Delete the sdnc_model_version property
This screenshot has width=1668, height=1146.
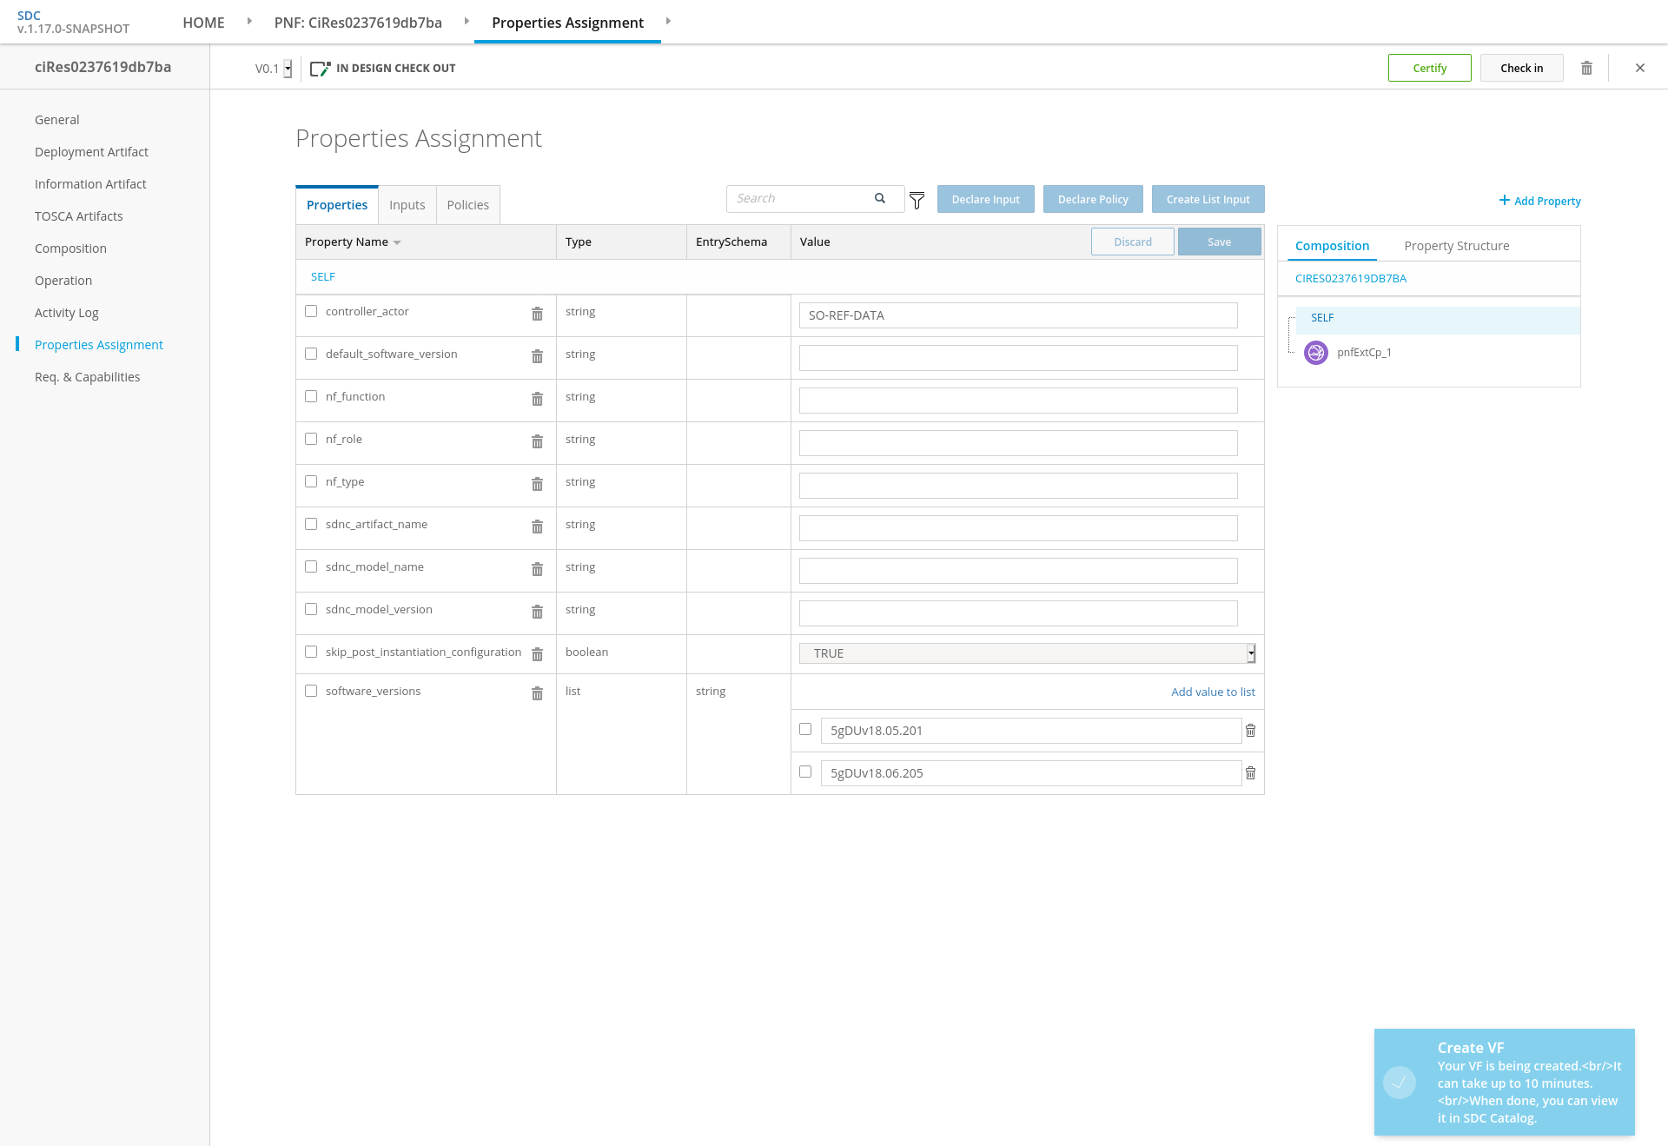click(x=537, y=612)
